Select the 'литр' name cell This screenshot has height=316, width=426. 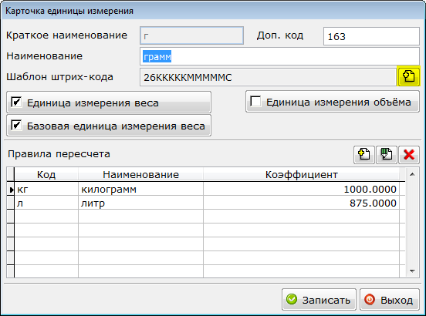coord(140,203)
